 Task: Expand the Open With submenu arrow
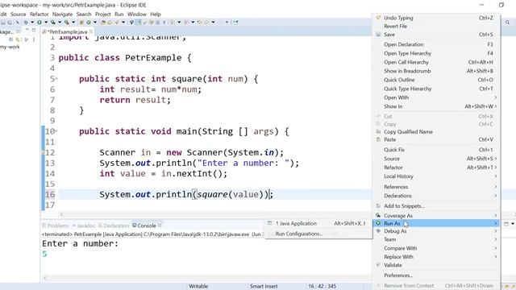[495, 97]
